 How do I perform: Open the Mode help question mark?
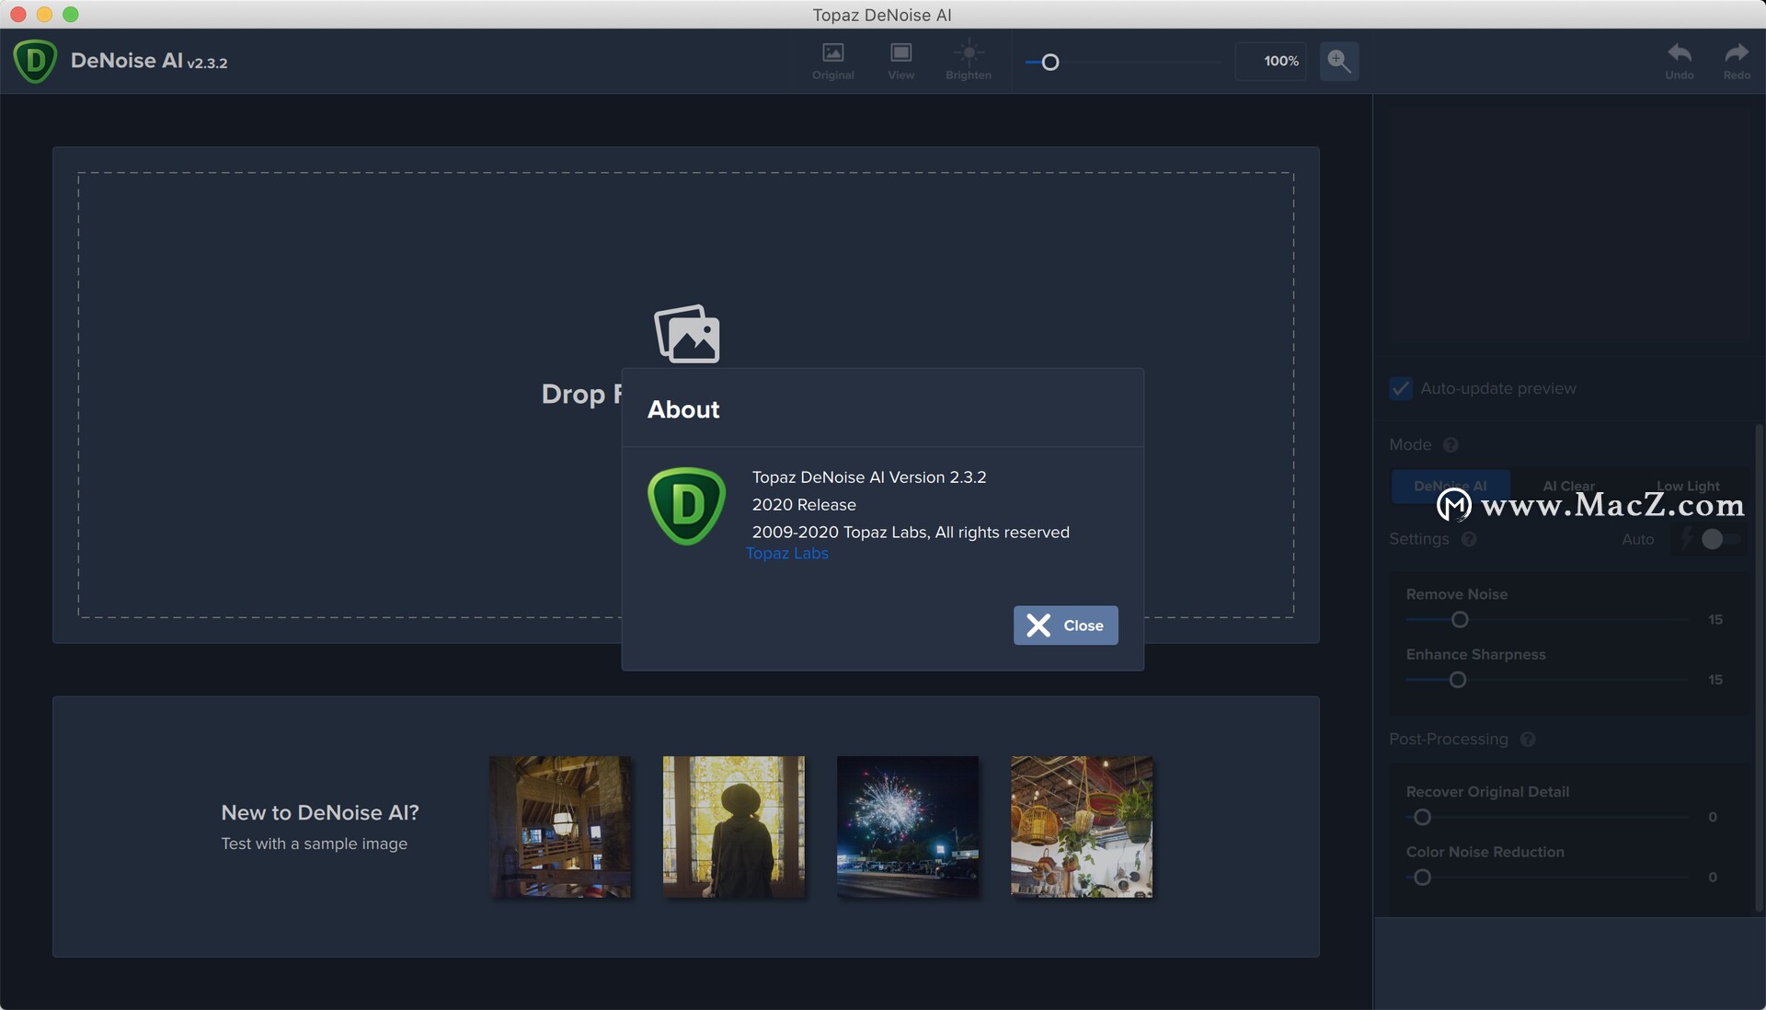click(x=1451, y=445)
